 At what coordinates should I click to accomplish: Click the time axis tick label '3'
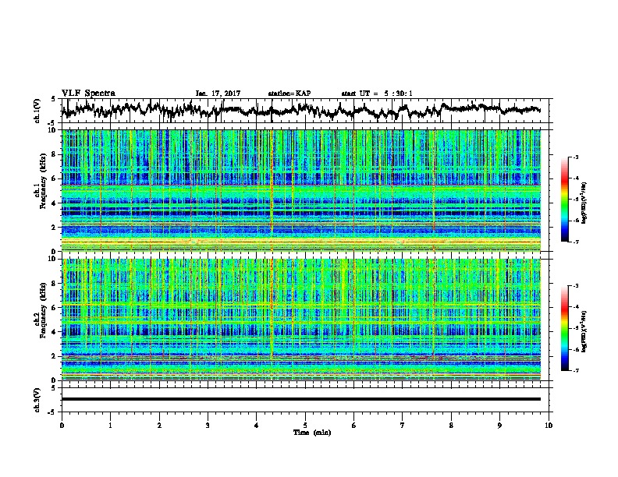208,426
